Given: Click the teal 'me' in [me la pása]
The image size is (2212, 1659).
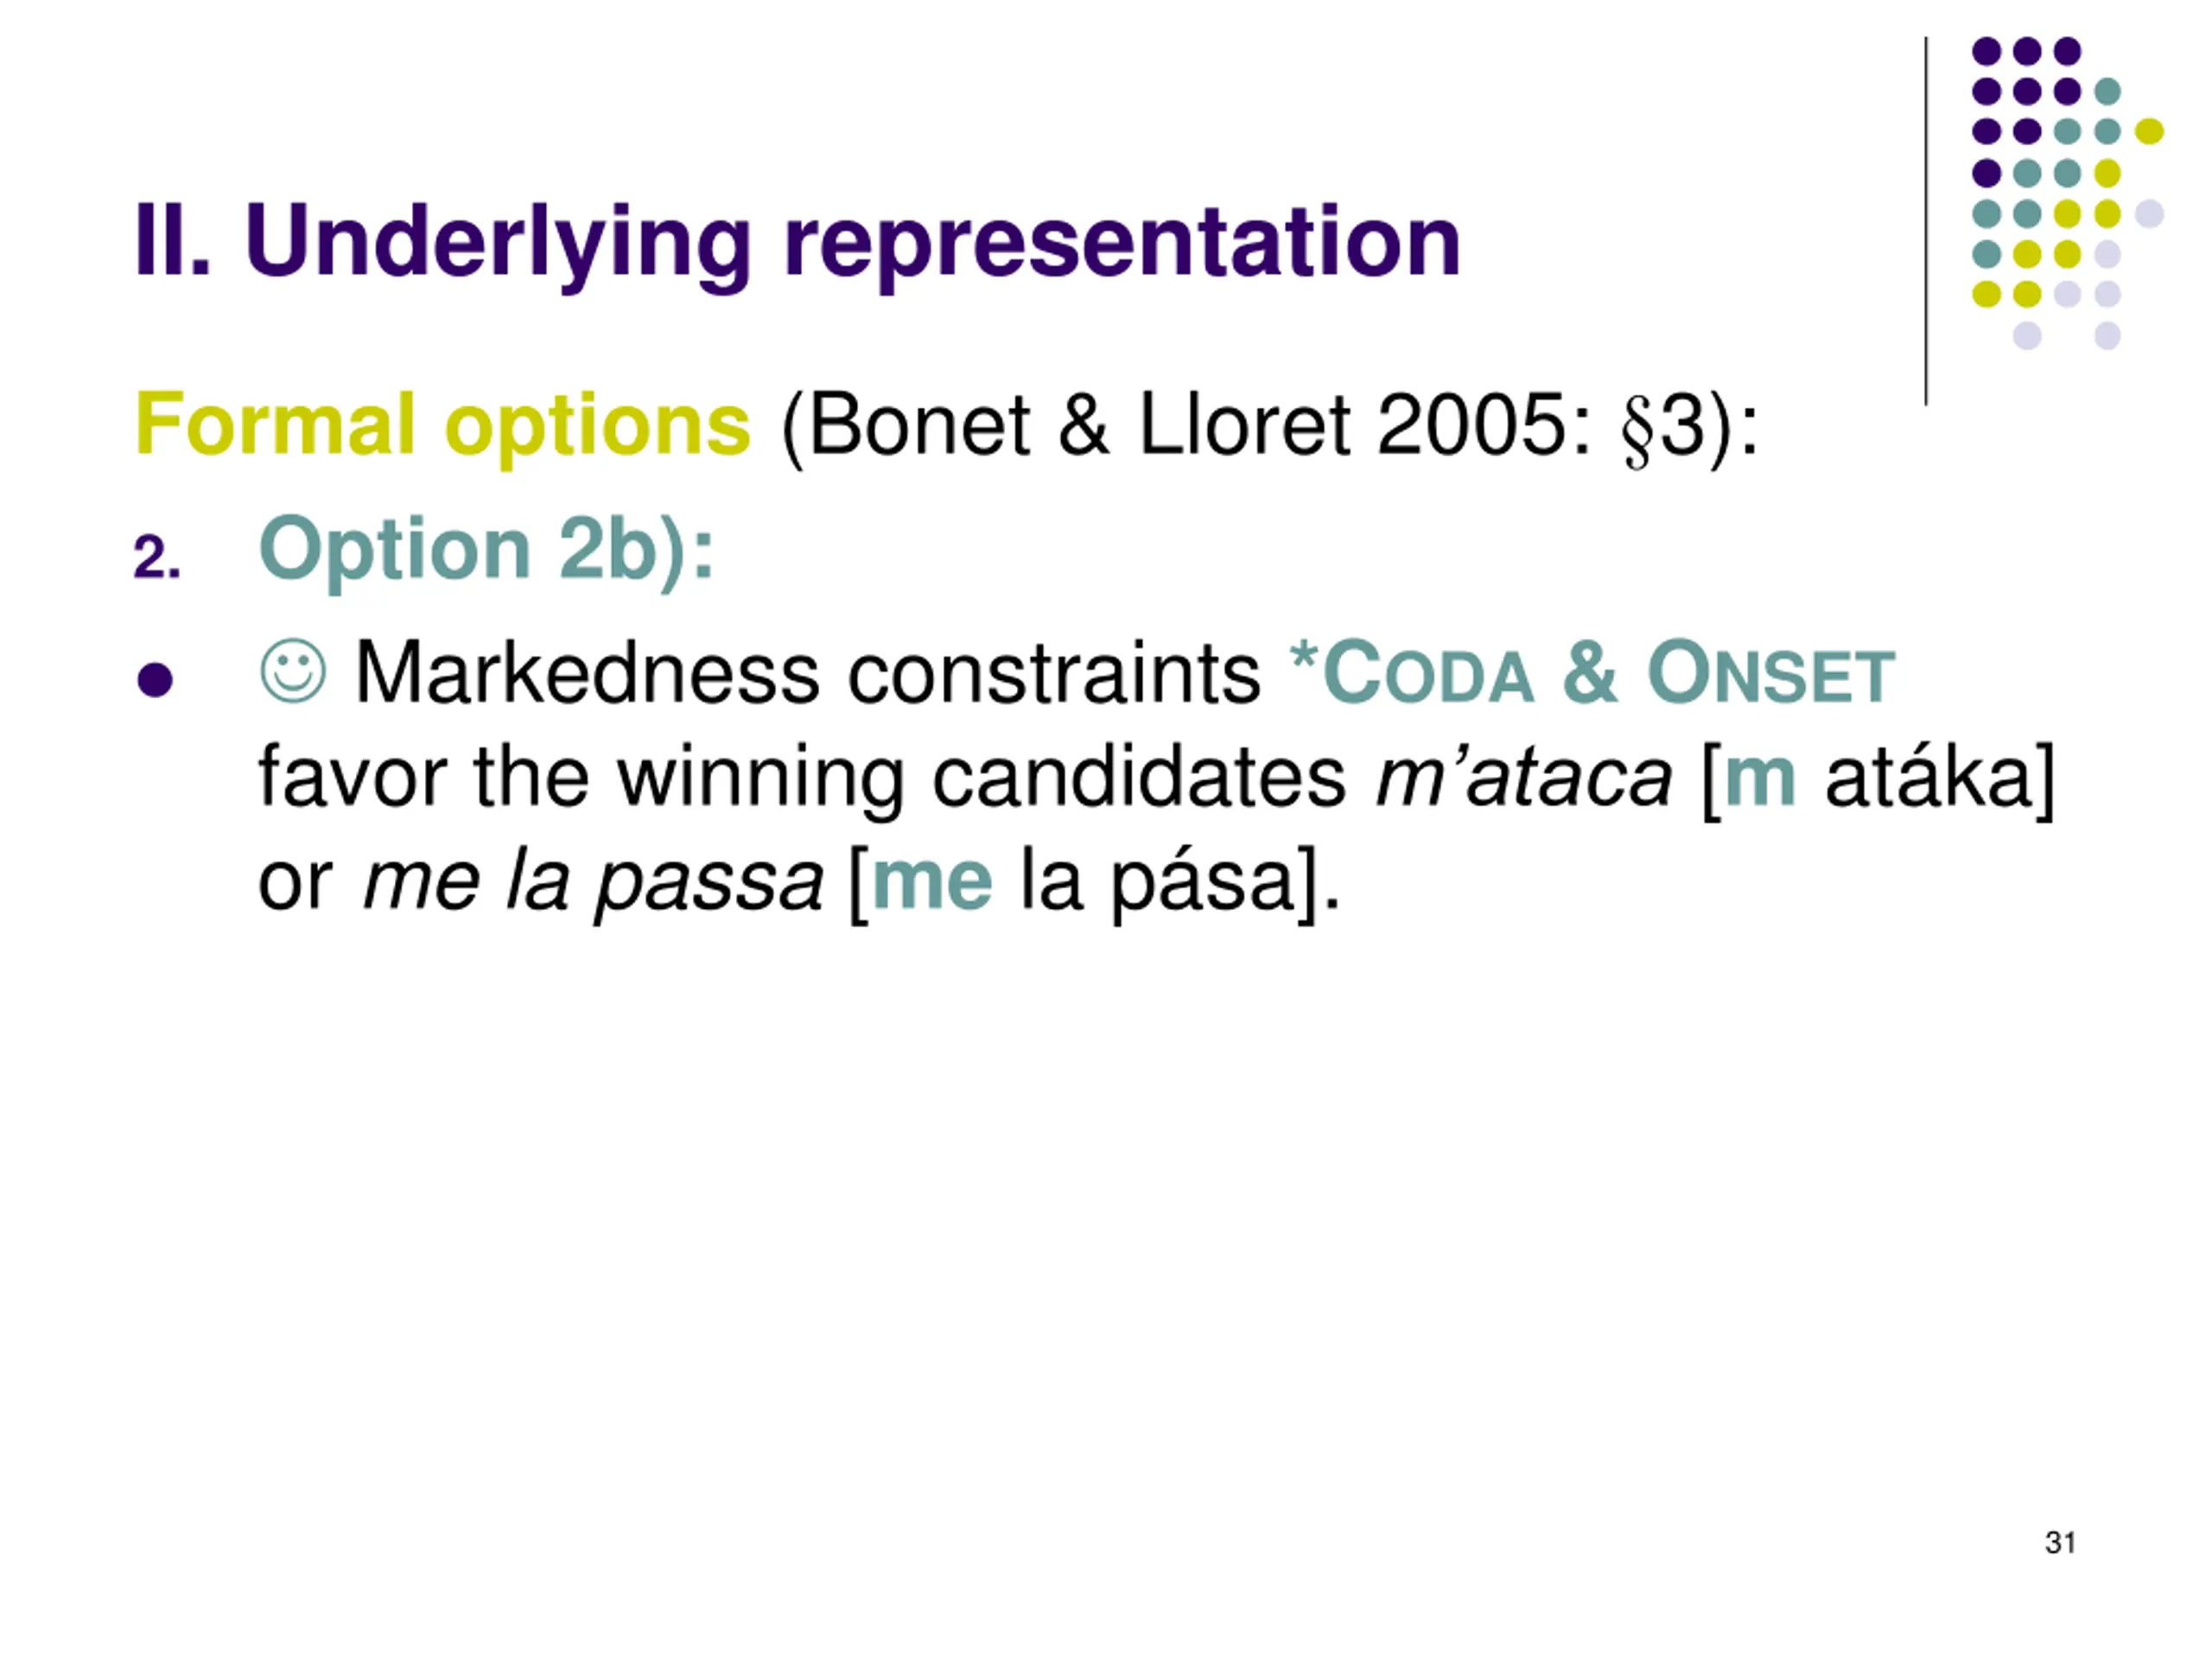Looking at the screenshot, I should (932, 882).
